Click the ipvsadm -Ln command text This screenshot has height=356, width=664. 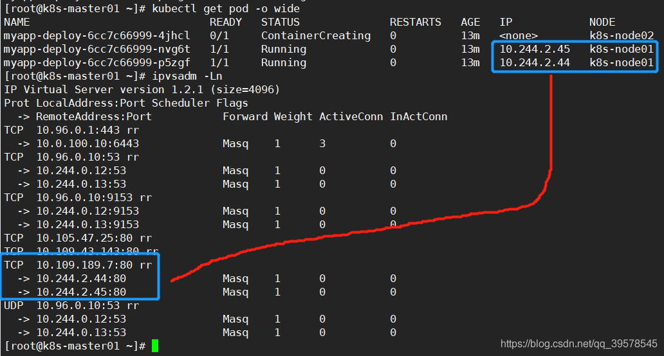(187, 76)
